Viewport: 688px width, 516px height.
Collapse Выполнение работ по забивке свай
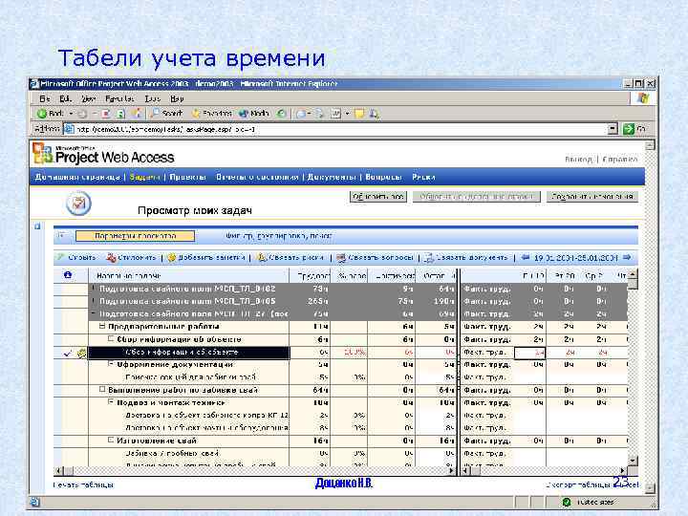point(102,390)
